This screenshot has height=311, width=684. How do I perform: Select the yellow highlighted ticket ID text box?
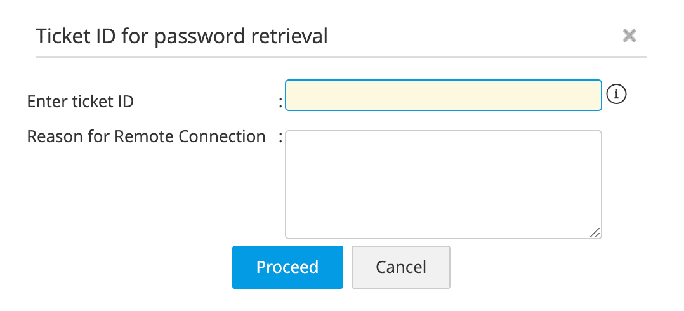pyautogui.click(x=443, y=95)
